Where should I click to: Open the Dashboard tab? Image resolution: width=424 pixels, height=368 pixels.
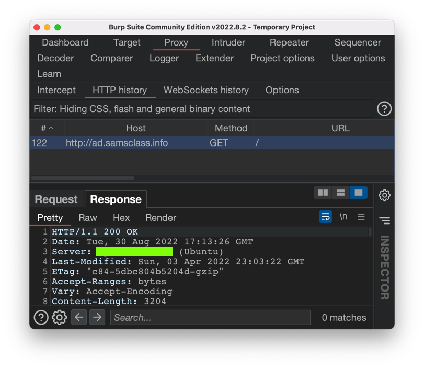(65, 42)
